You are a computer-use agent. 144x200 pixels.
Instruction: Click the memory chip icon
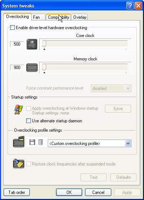pyautogui.click(x=32, y=68)
